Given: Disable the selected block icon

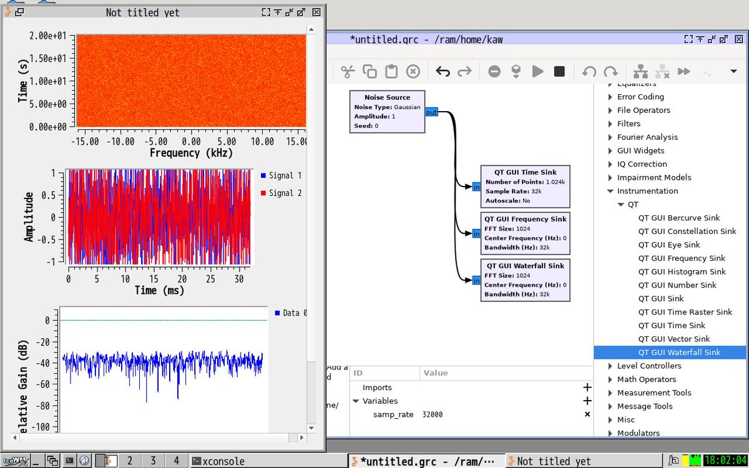Looking at the screenshot, I should pyautogui.click(x=662, y=71).
